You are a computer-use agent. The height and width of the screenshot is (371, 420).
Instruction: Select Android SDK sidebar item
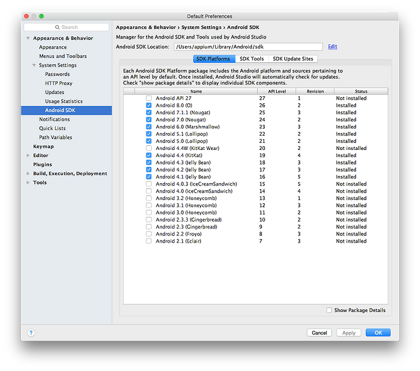click(66, 110)
